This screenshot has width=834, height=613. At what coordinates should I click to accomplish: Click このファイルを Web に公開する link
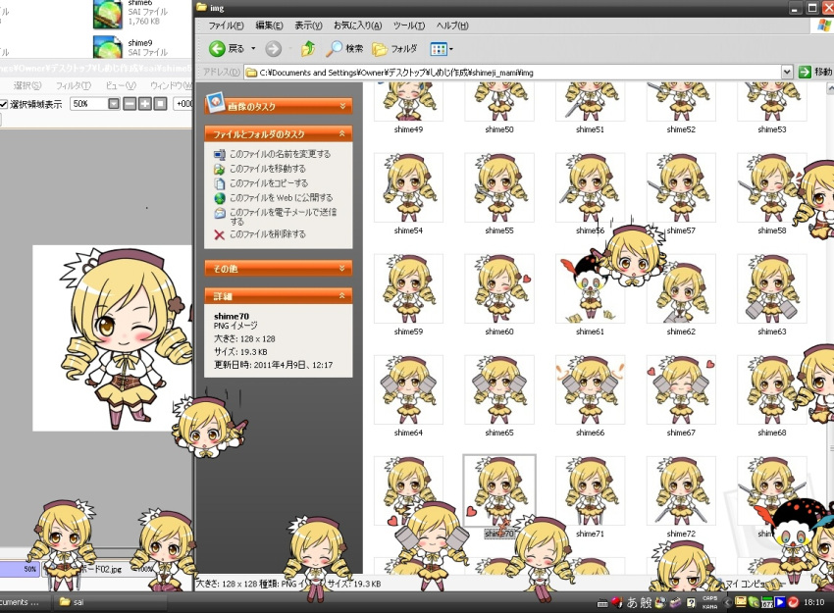281,197
